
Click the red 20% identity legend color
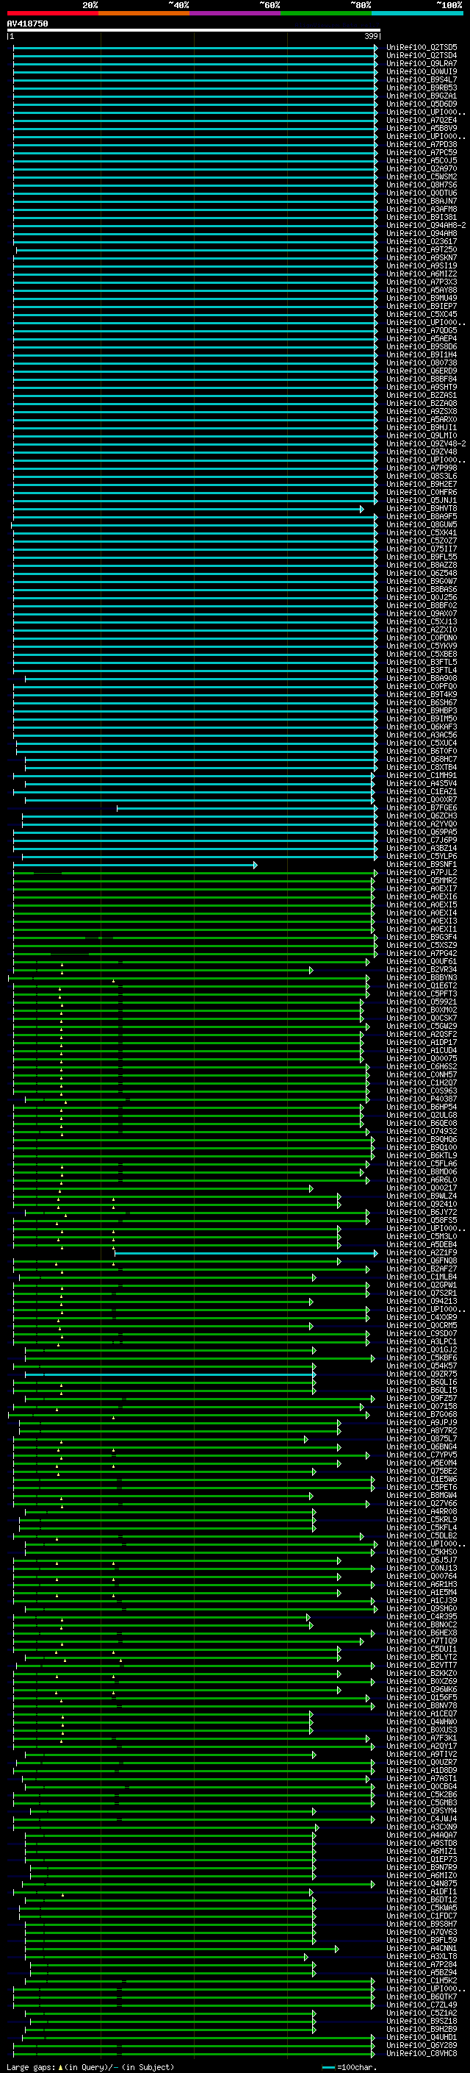(x=52, y=13)
